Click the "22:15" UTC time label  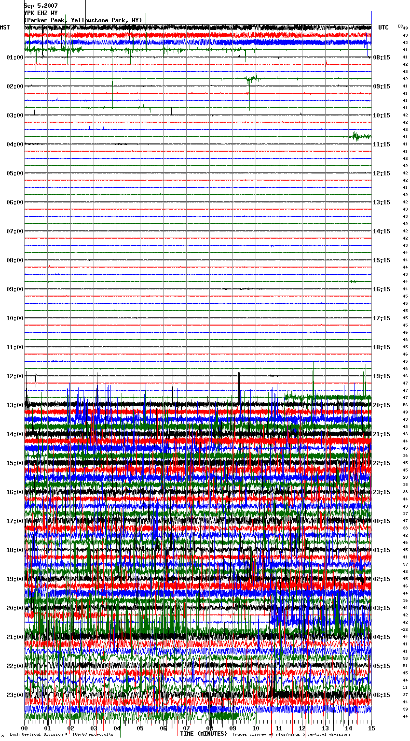(x=382, y=463)
